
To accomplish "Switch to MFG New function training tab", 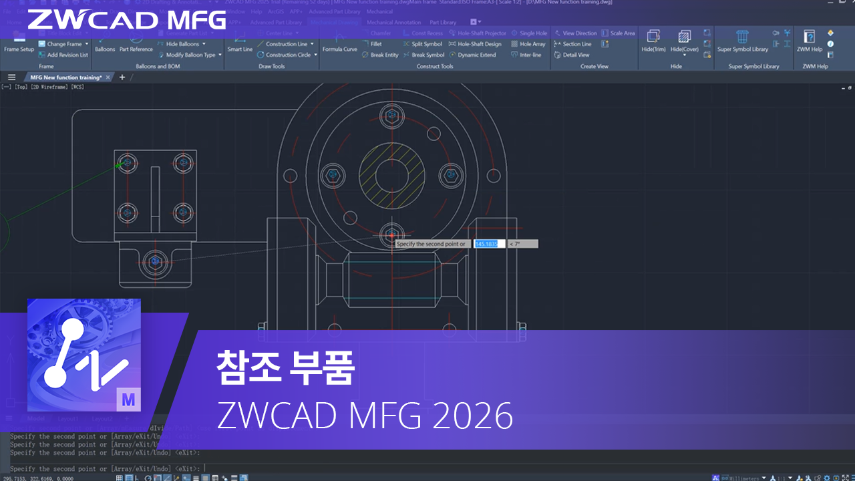I will pyautogui.click(x=65, y=77).
